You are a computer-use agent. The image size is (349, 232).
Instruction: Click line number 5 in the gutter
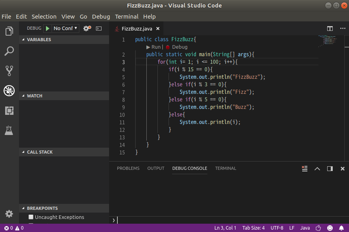pos(123,77)
